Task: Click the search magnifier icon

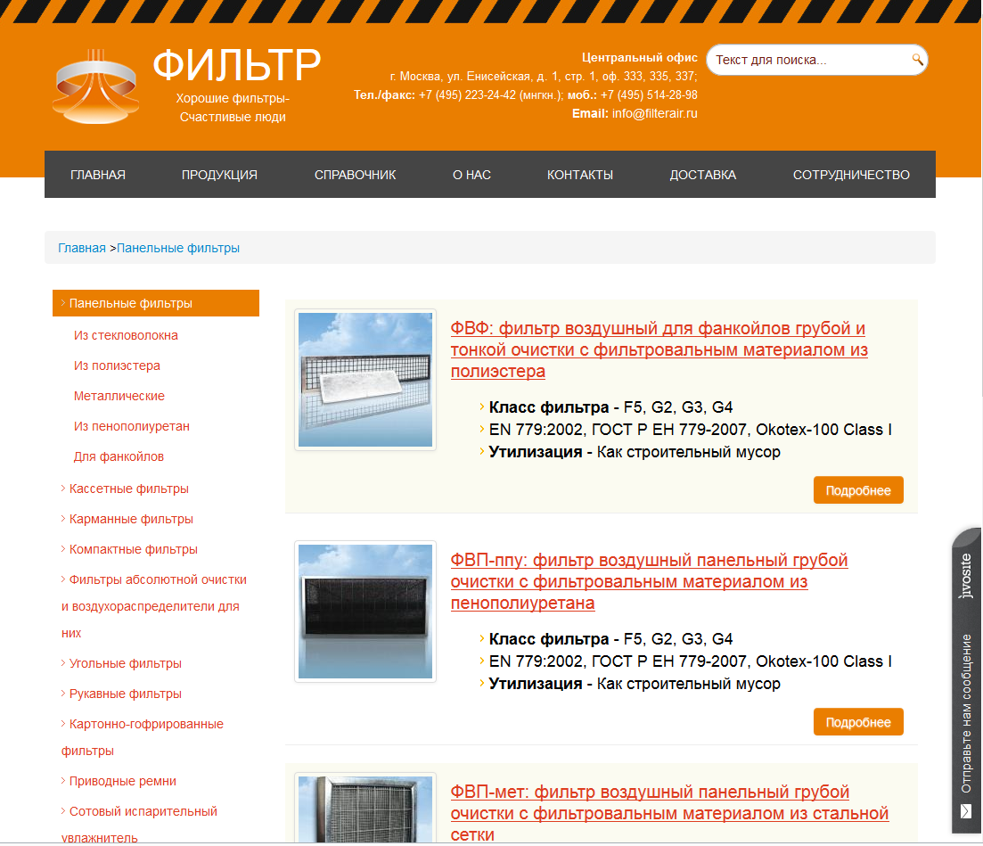Action: pyautogui.click(x=916, y=60)
